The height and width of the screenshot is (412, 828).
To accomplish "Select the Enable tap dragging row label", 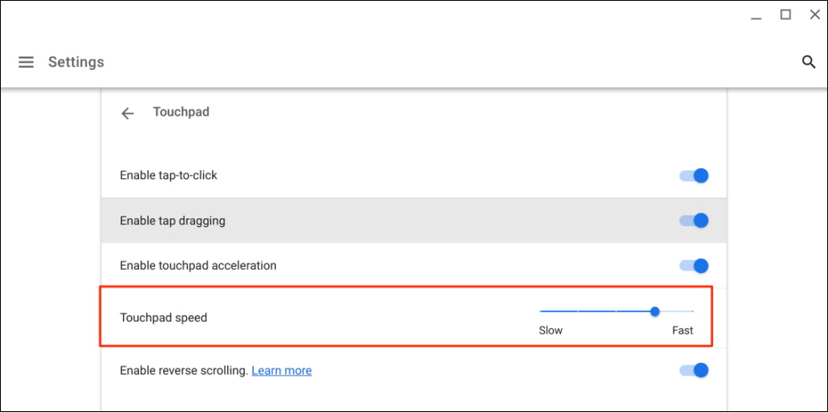I will pos(172,221).
